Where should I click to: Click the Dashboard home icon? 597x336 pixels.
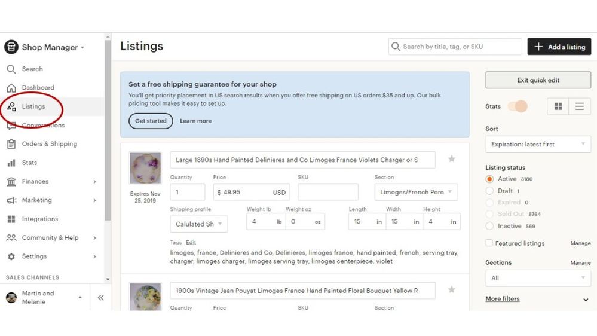pos(11,88)
